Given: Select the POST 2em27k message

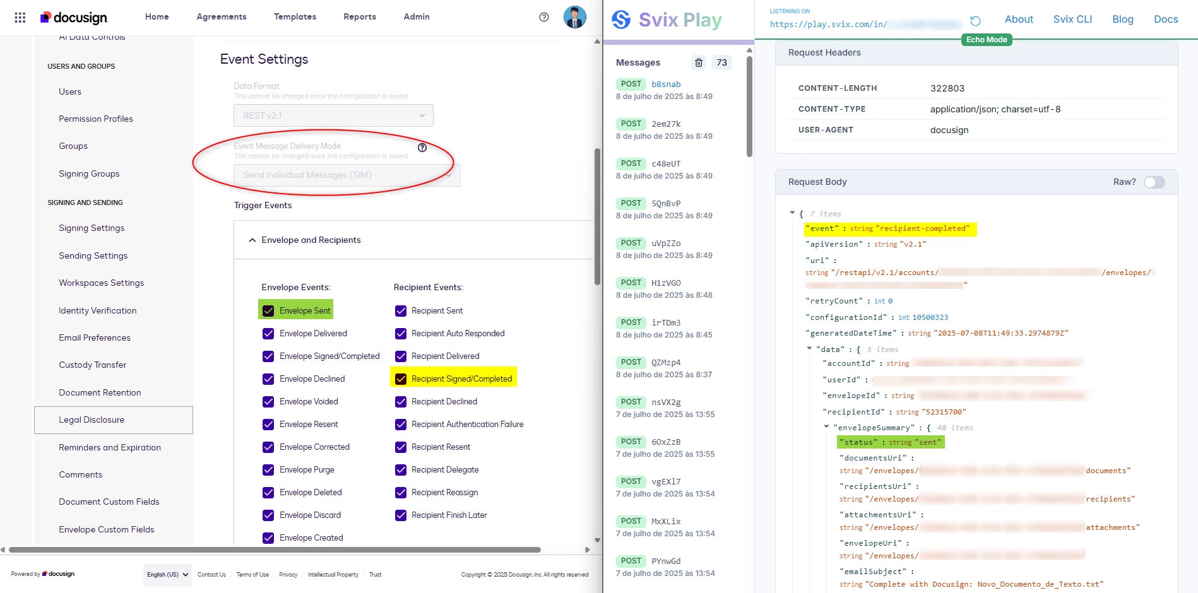Looking at the screenshot, I should [673, 129].
